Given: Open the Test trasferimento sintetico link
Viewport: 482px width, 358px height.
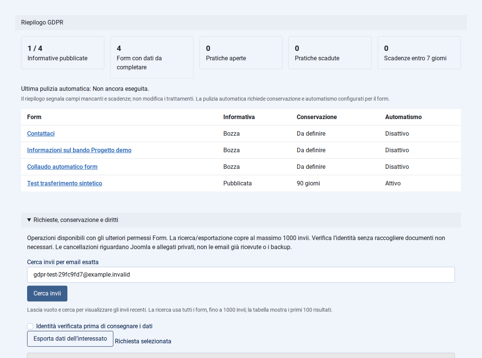Looking at the screenshot, I should point(64,184).
